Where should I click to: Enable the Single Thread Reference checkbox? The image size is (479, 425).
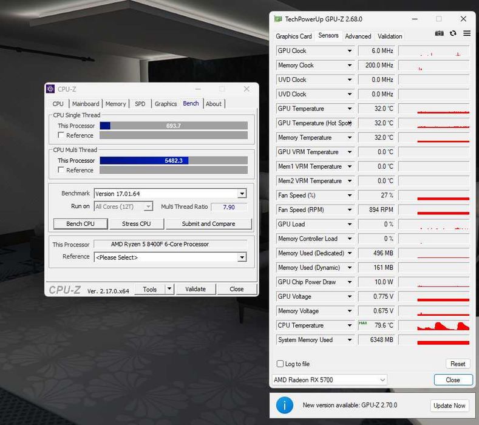61,135
